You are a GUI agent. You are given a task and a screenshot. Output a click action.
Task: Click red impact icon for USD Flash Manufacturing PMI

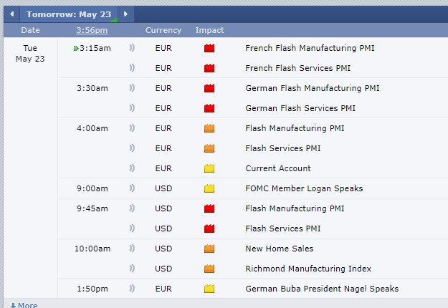click(x=209, y=208)
